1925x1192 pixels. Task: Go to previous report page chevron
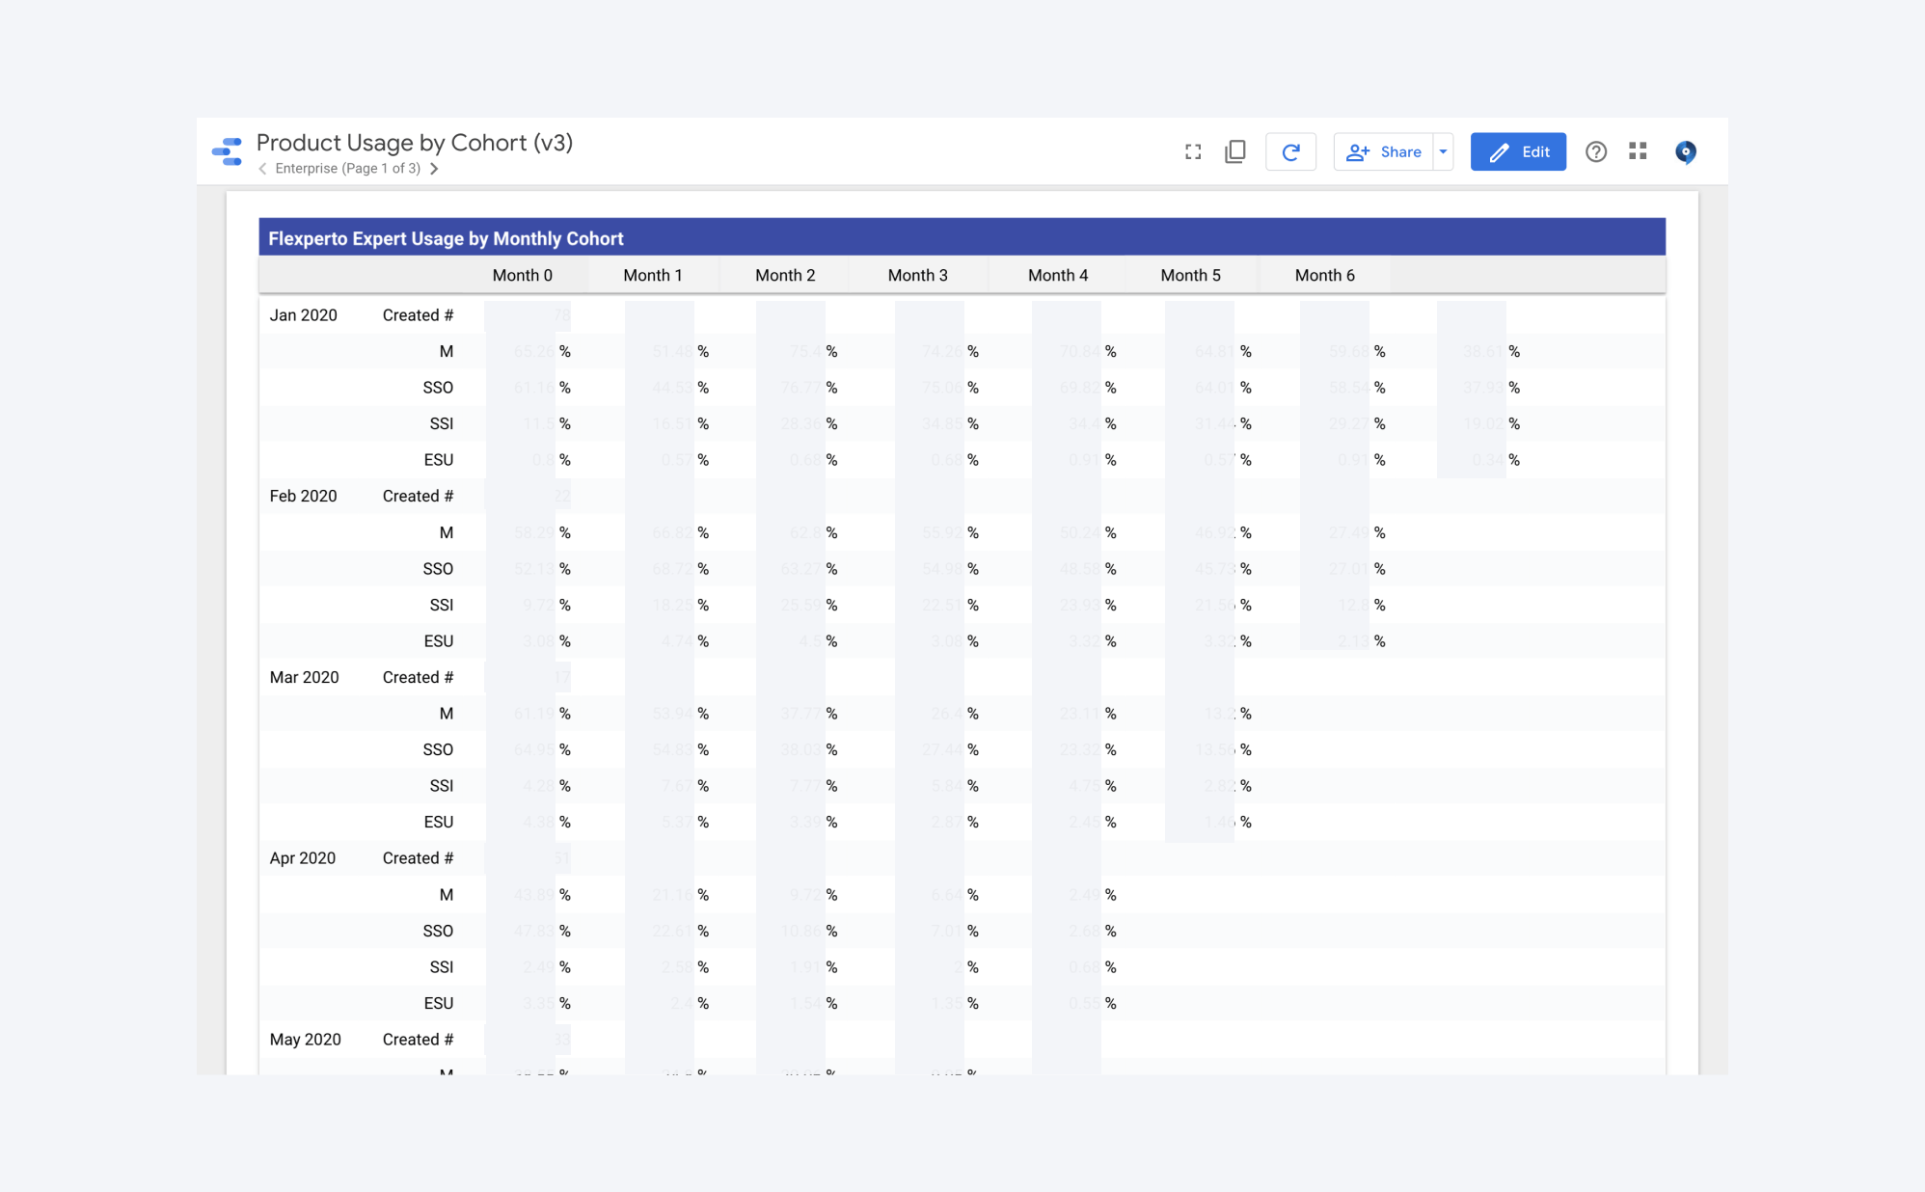pos(262,169)
